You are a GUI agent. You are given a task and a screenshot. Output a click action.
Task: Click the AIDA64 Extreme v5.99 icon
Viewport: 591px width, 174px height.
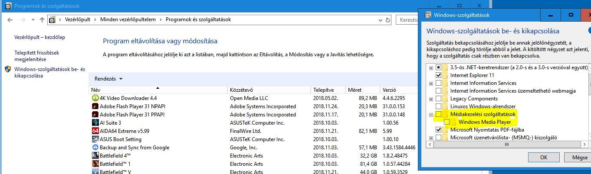pos(95,131)
